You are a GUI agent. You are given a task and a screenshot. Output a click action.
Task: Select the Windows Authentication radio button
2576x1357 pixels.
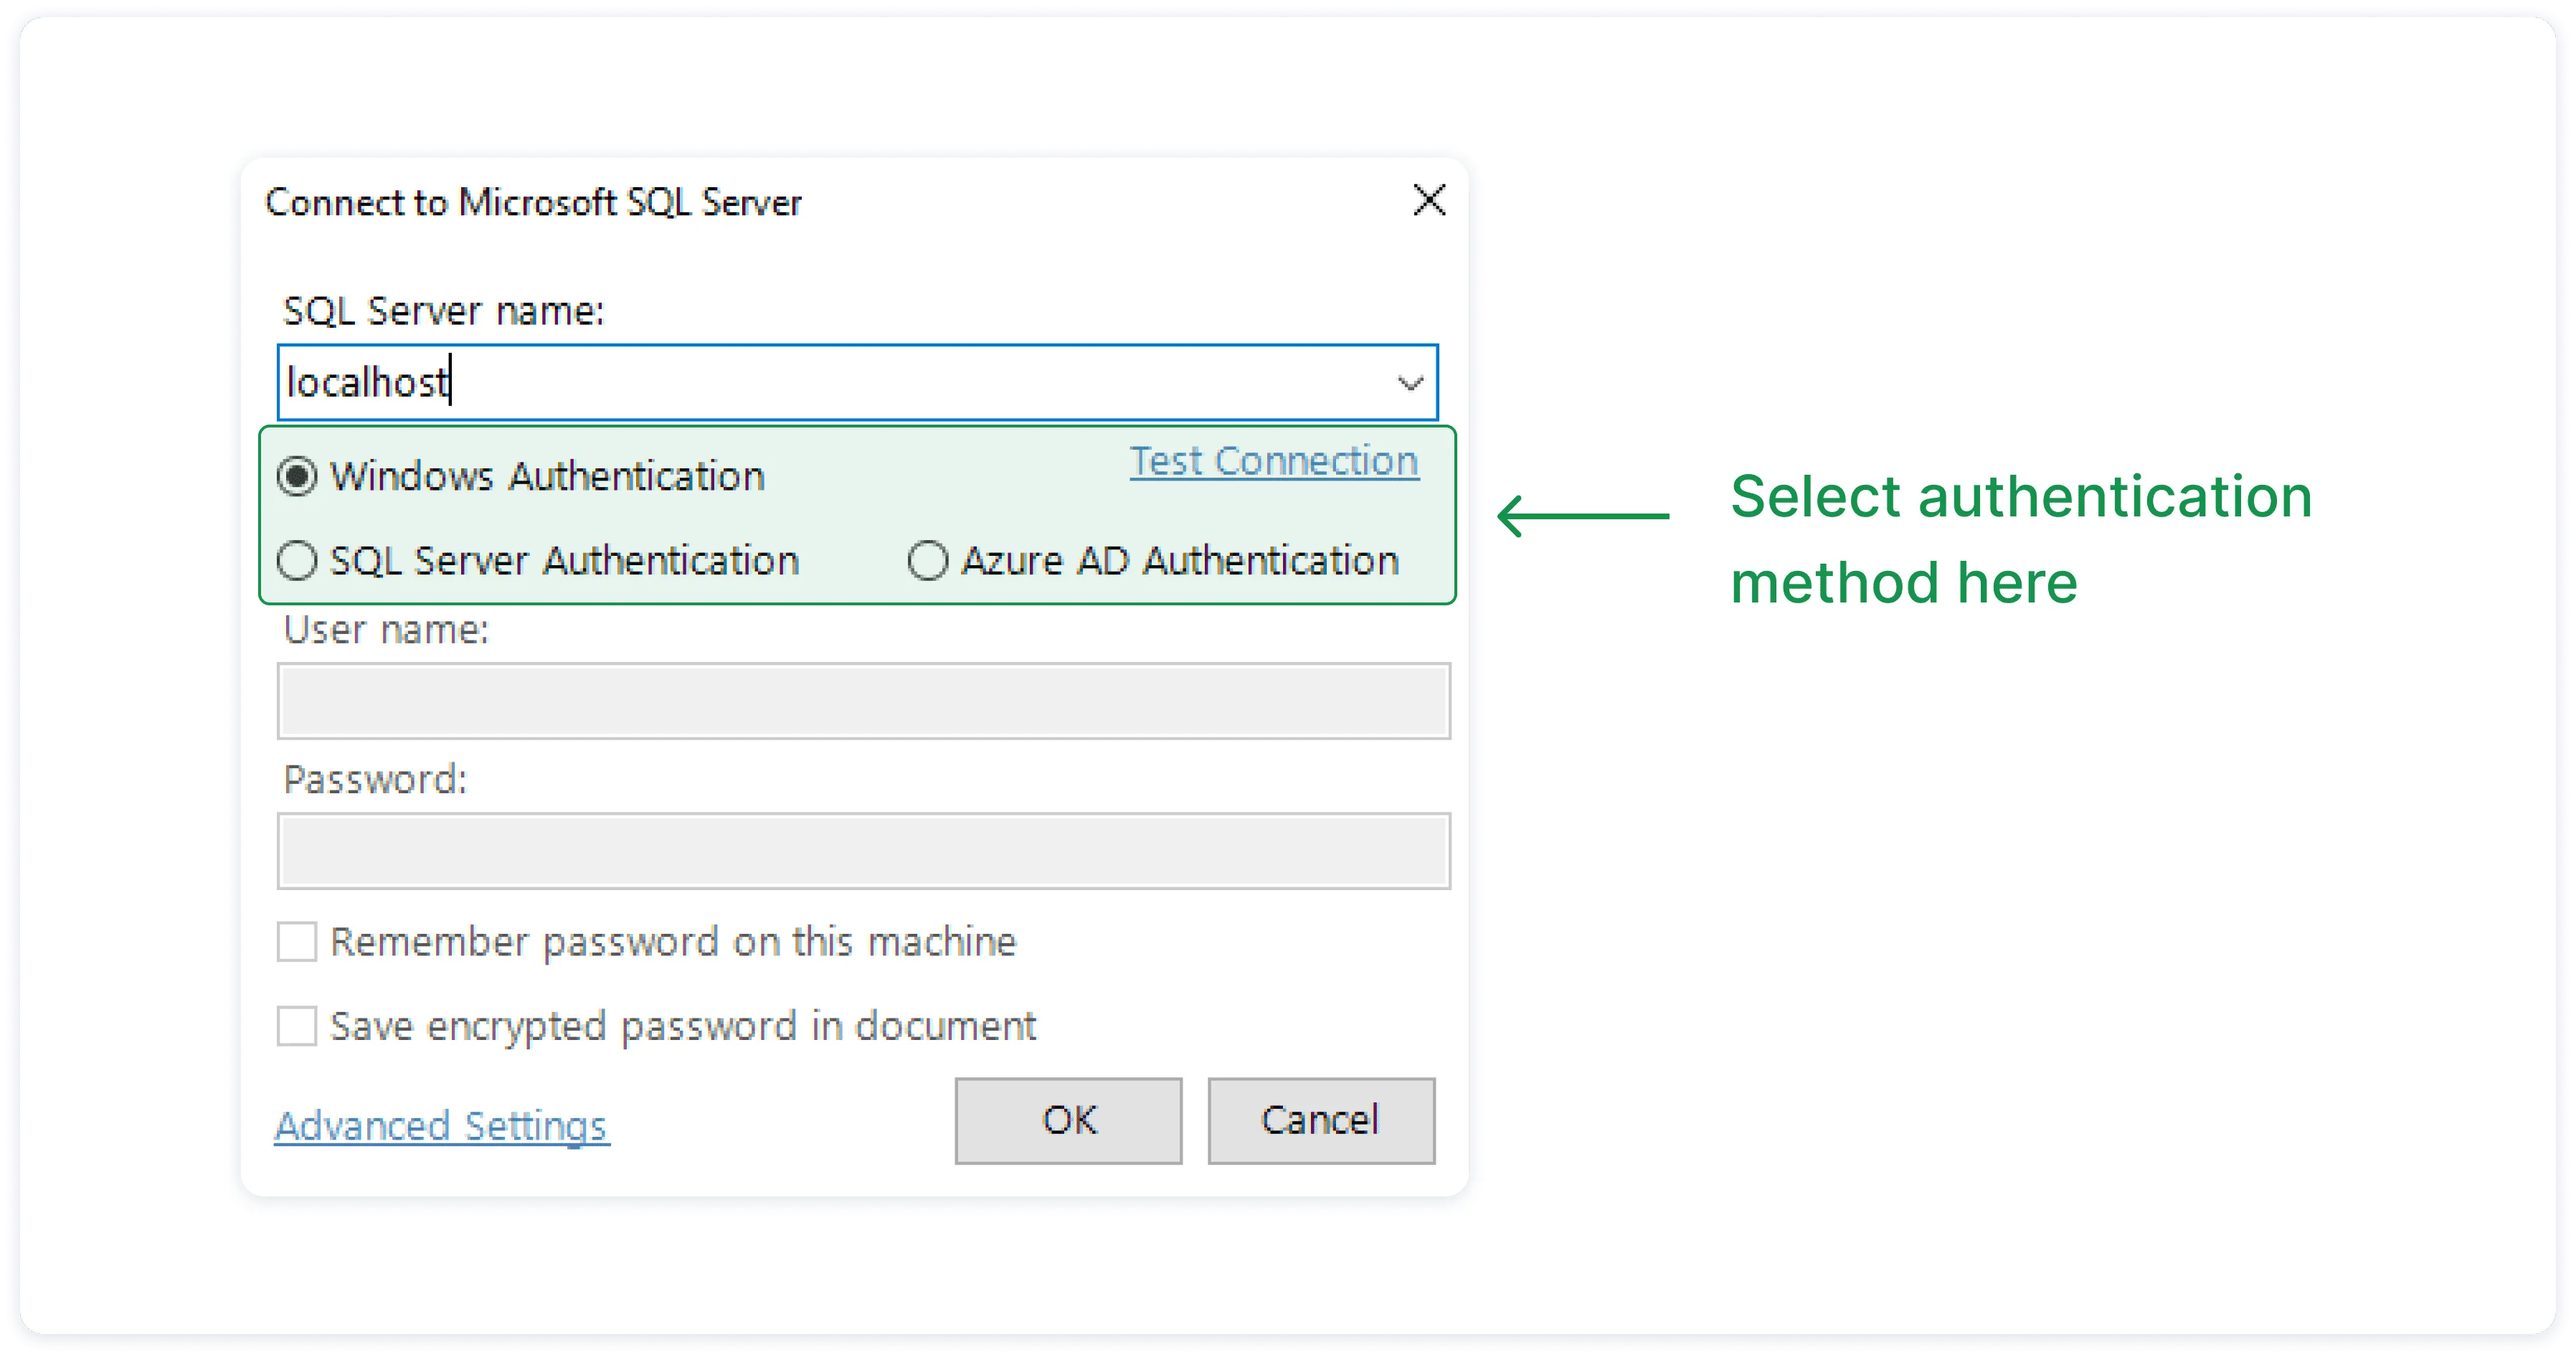coord(297,476)
